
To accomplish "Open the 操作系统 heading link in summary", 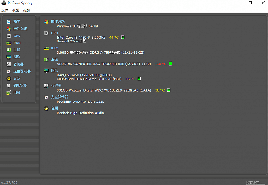I will (x=58, y=22).
